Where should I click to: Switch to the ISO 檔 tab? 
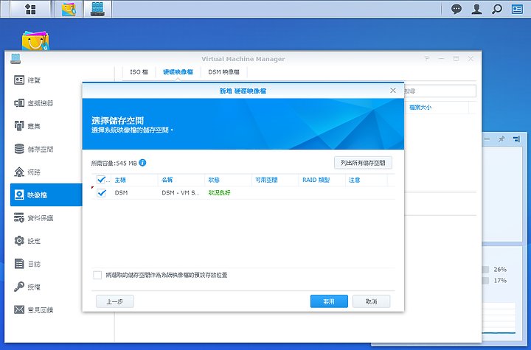[139, 71]
